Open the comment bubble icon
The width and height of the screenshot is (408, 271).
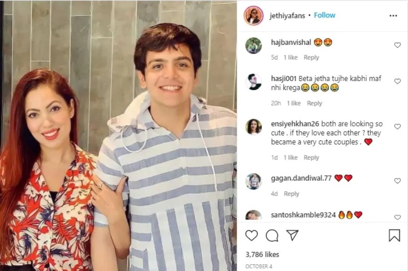[x=272, y=236]
